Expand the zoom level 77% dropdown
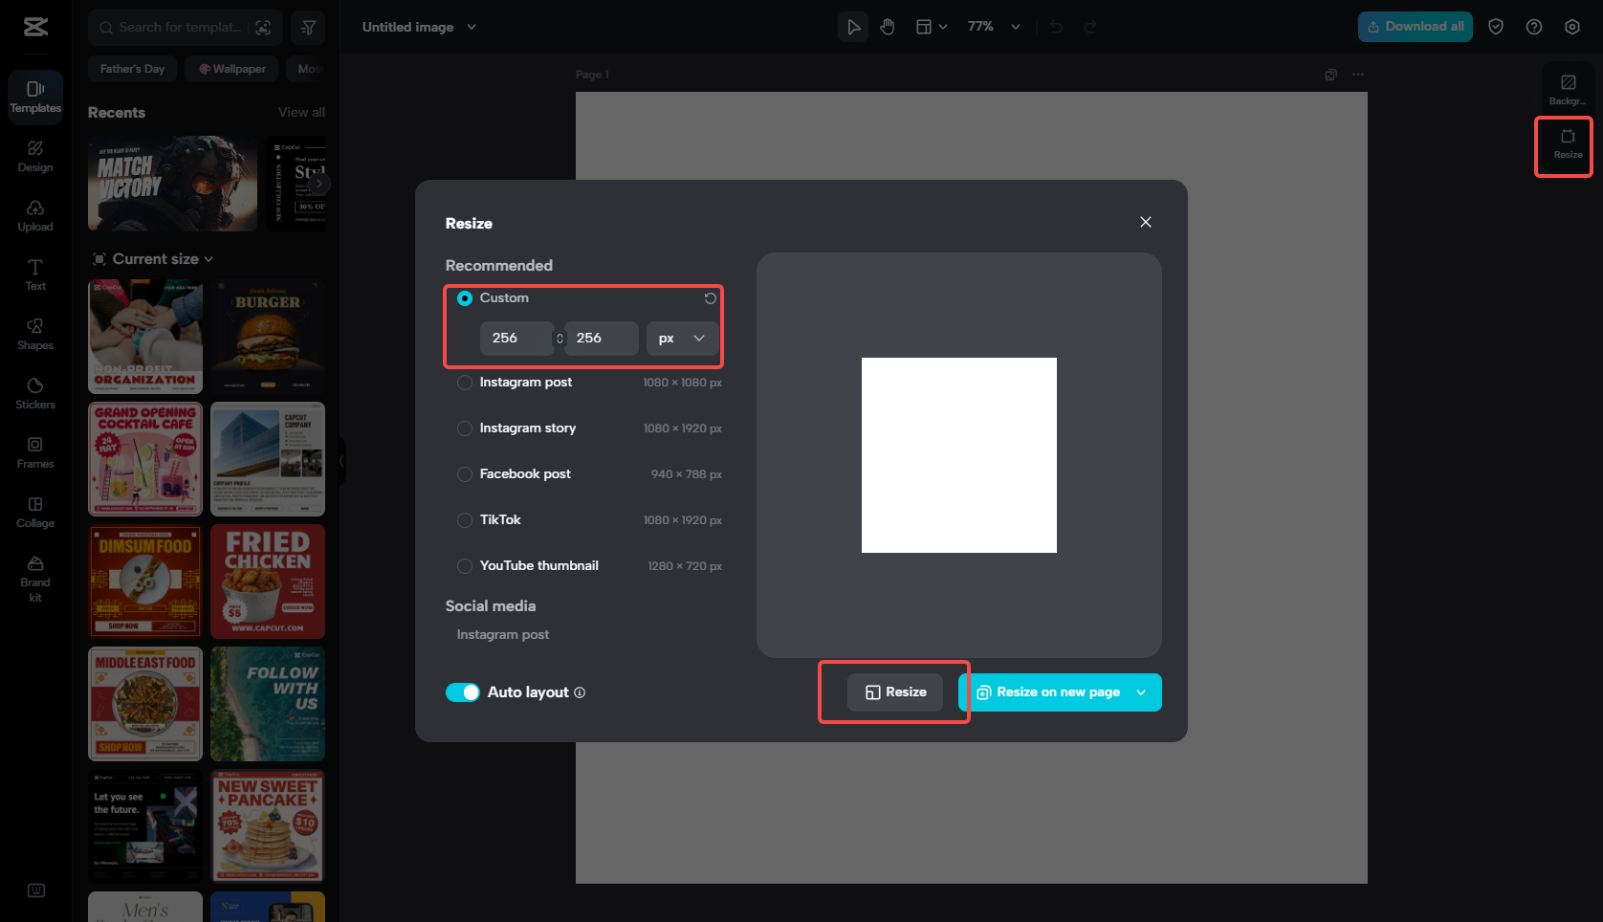Screen dimensions: 1603x922 [1015, 27]
